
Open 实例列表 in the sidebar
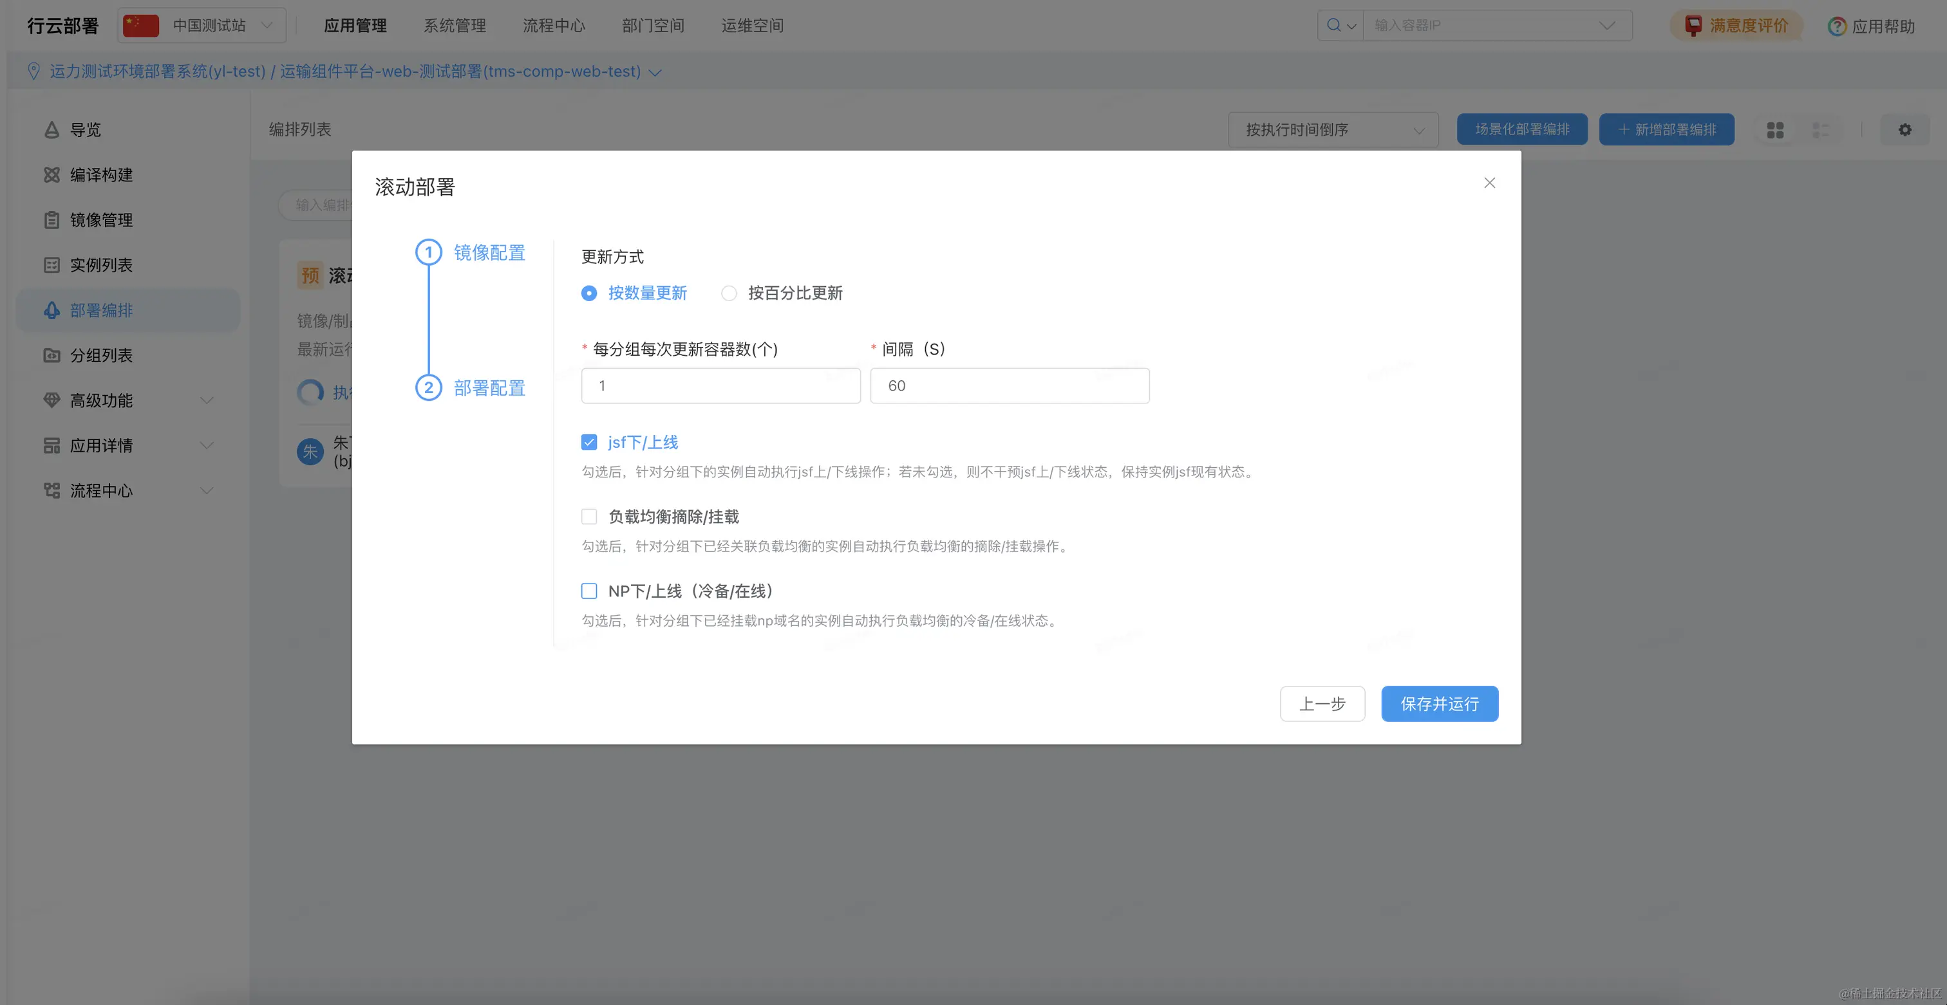tap(100, 265)
